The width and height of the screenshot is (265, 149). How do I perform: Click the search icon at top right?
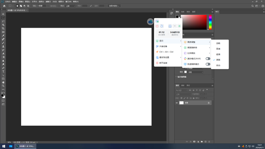(x=253, y=6)
